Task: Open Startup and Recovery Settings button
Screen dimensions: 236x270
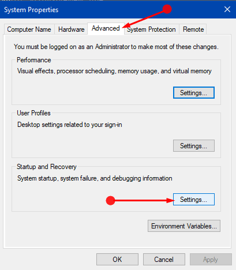Action: coord(194,200)
